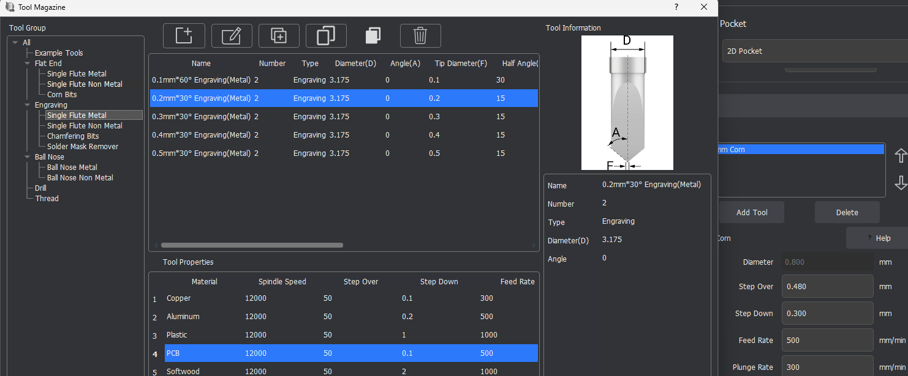Viewport: 908px width, 376px height.
Task: Select Single Flute Metal under Flat End
Action: tap(77, 74)
